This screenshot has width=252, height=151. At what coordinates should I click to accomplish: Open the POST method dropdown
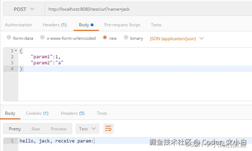pyautogui.click(x=24, y=9)
